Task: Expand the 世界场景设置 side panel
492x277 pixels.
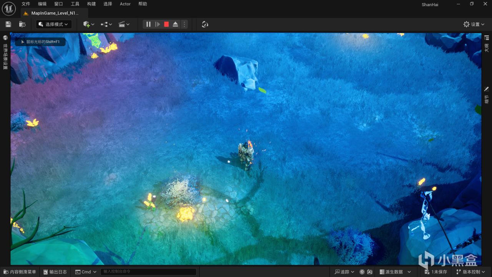Action: click(5, 53)
